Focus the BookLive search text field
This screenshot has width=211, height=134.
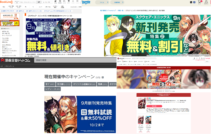(28, 2)
